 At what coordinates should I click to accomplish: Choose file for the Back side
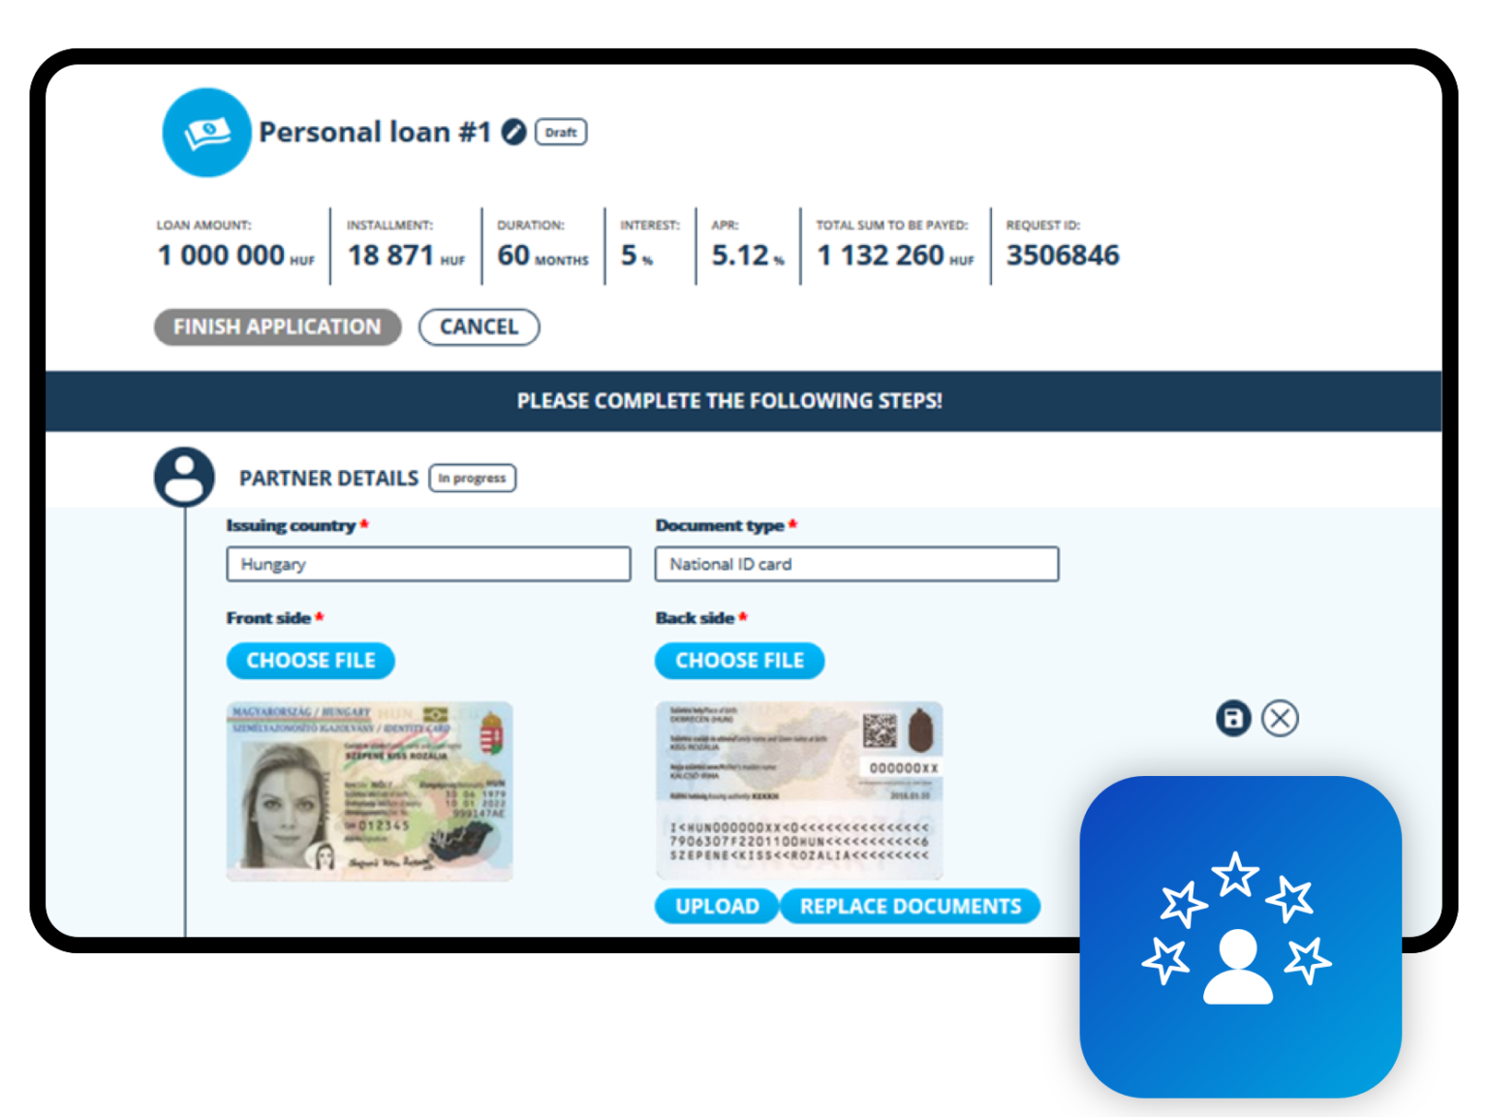[x=739, y=661]
